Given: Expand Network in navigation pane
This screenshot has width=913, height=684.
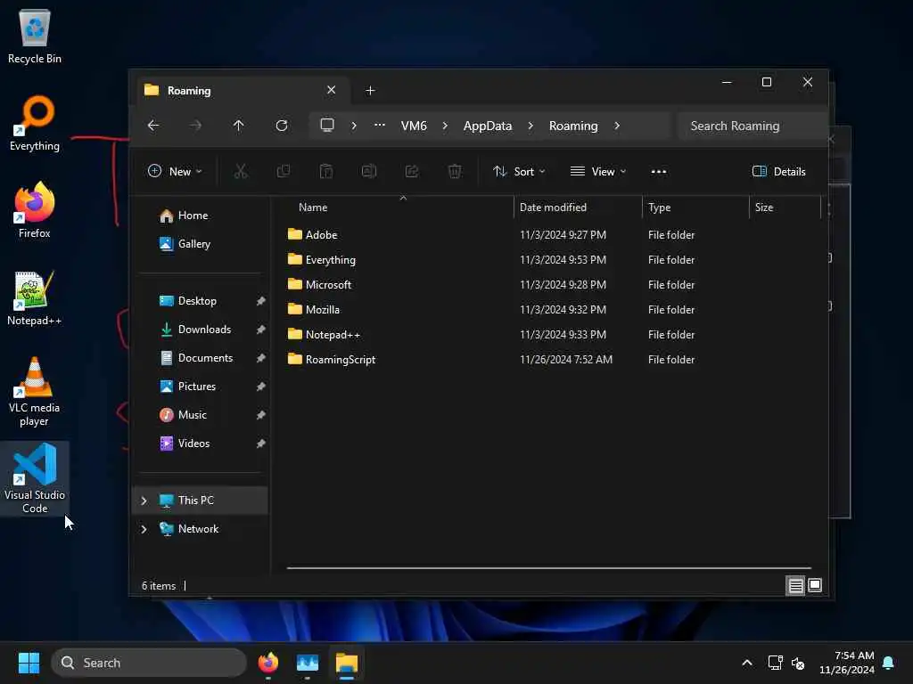Looking at the screenshot, I should [144, 529].
